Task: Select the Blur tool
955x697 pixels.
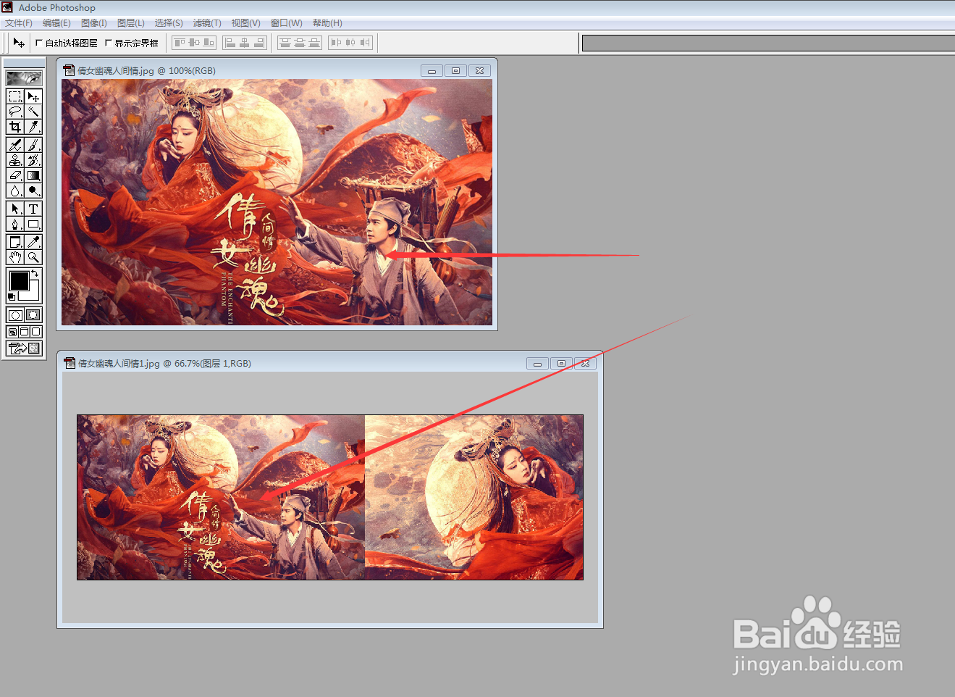Action: click(15, 191)
